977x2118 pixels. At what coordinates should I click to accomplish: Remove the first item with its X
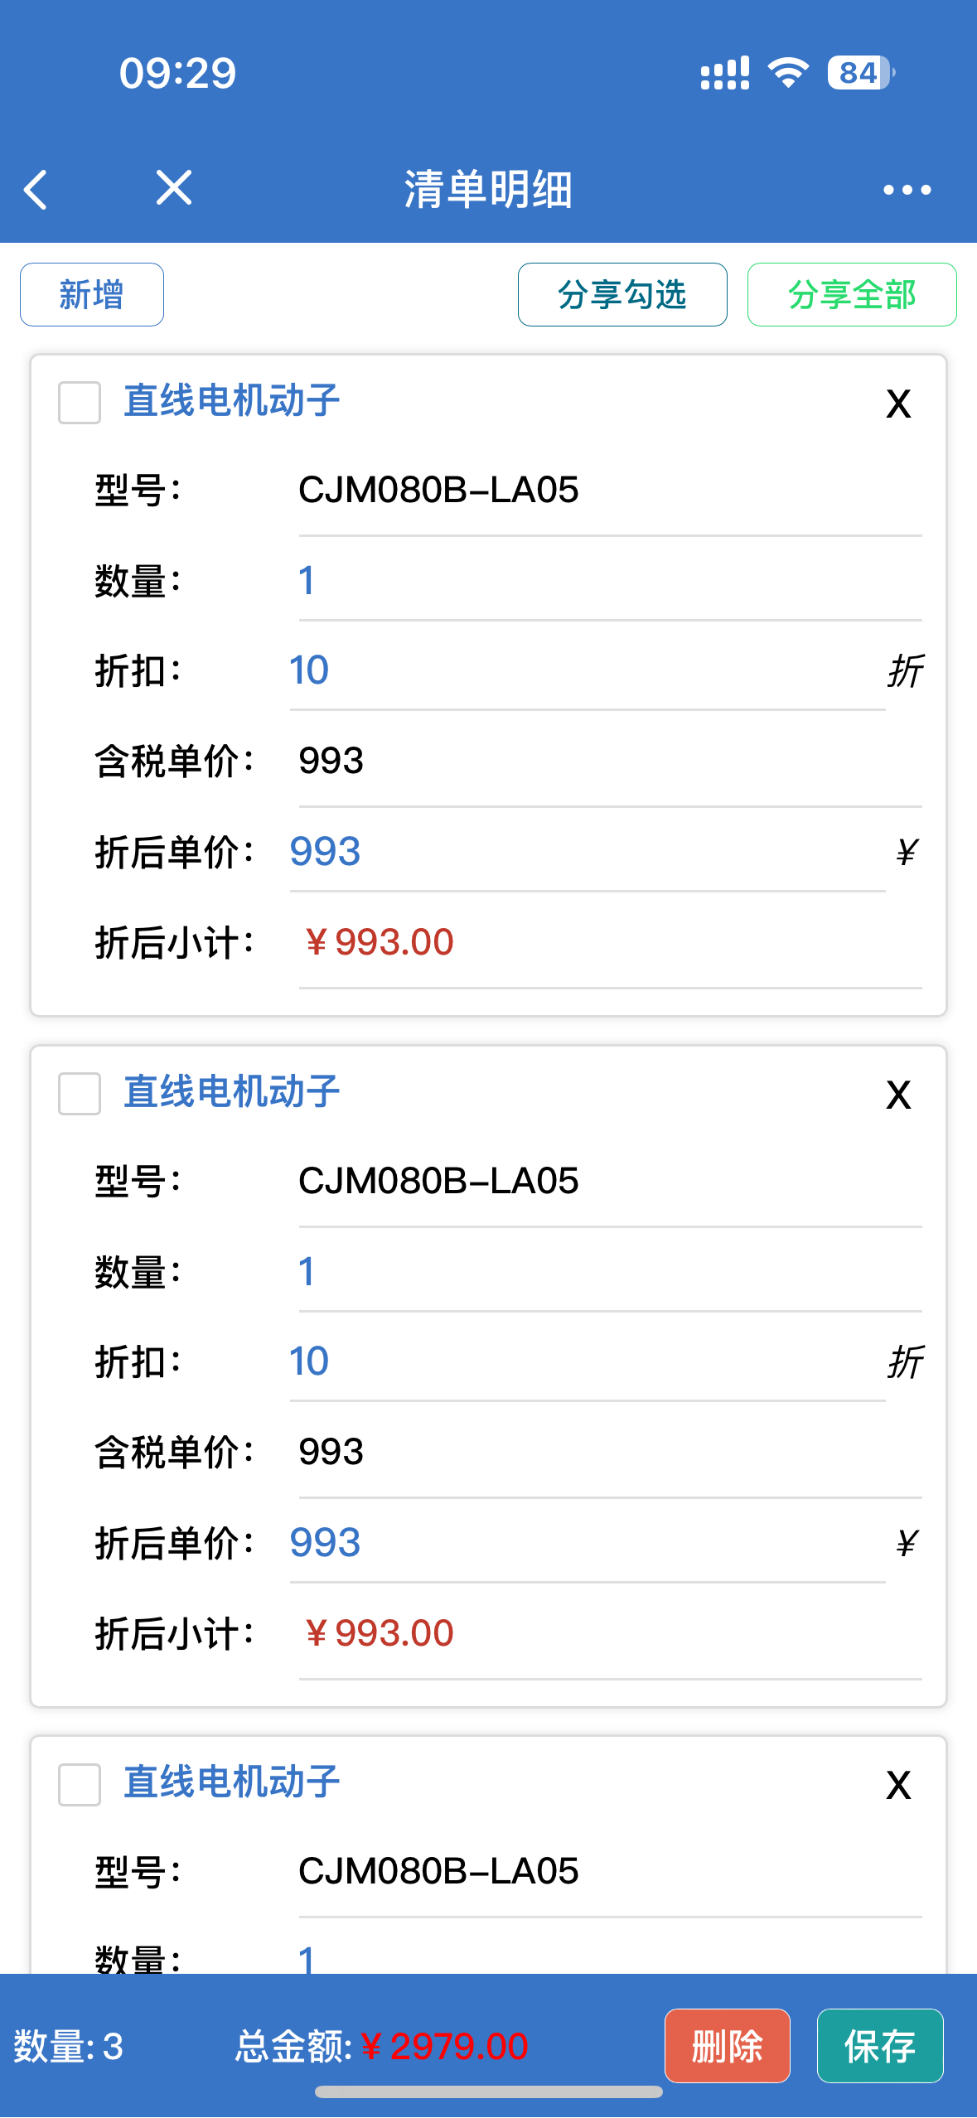pyautogui.click(x=898, y=404)
